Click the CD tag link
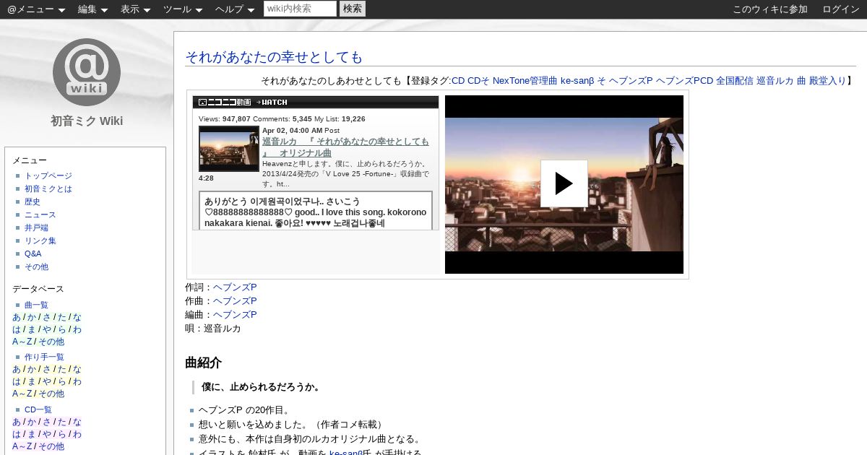This screenshot has width=867, height=455. [x=458, y=81]
